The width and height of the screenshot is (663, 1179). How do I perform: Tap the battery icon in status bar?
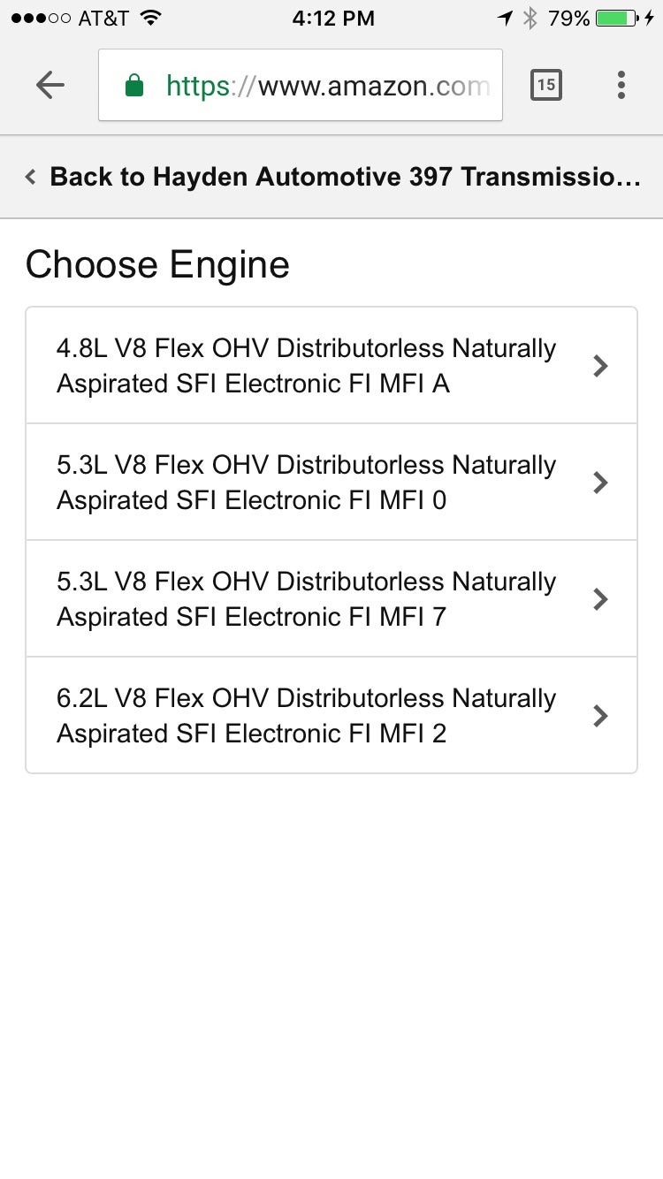pyautogui.click(x=618, y=19)
